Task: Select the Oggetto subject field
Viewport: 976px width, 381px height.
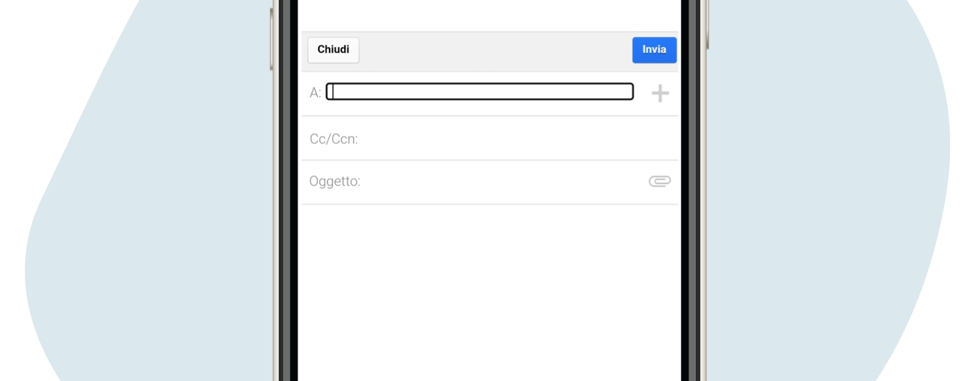Action: point(490,182)
